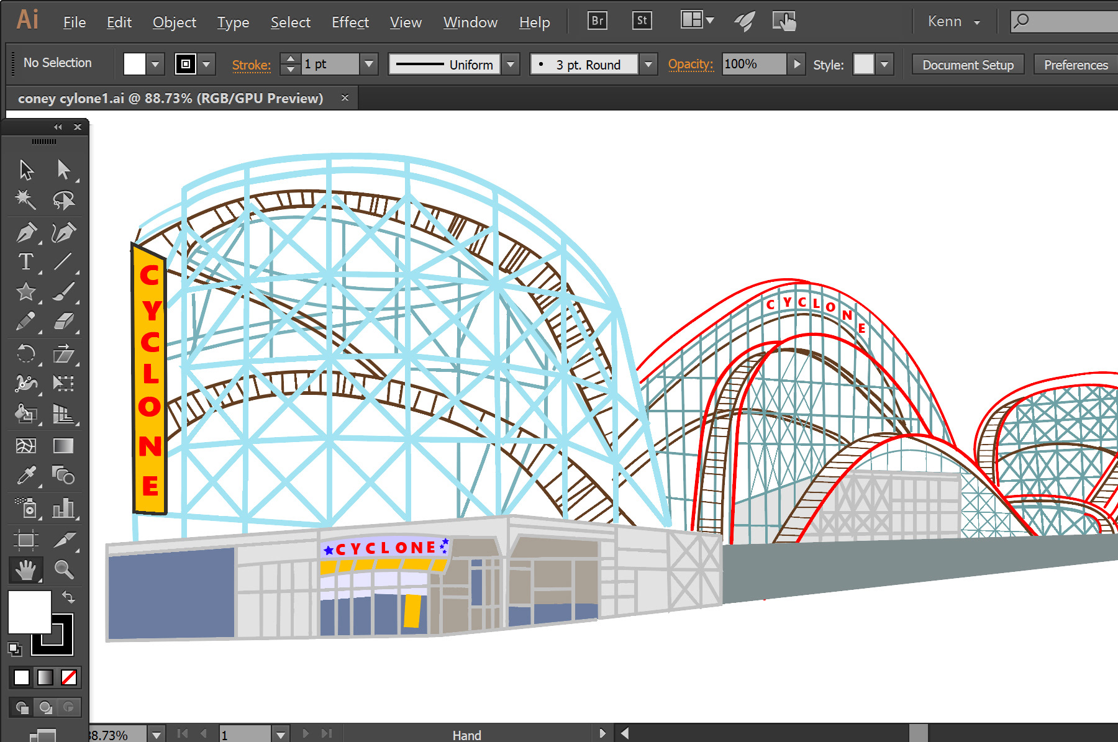Screen dimensions: 1118x742
Task: Enable Draw Behind mode
Action: coord(45,707)
